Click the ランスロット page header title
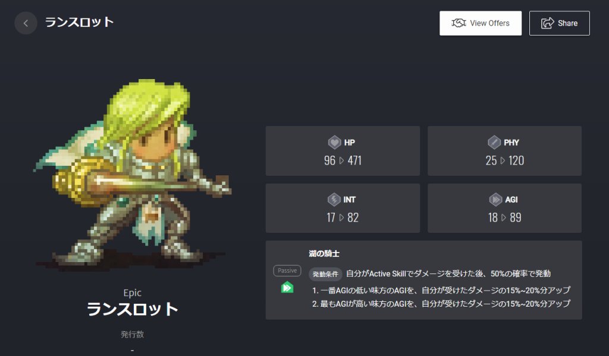 click(x=80, y=22)
